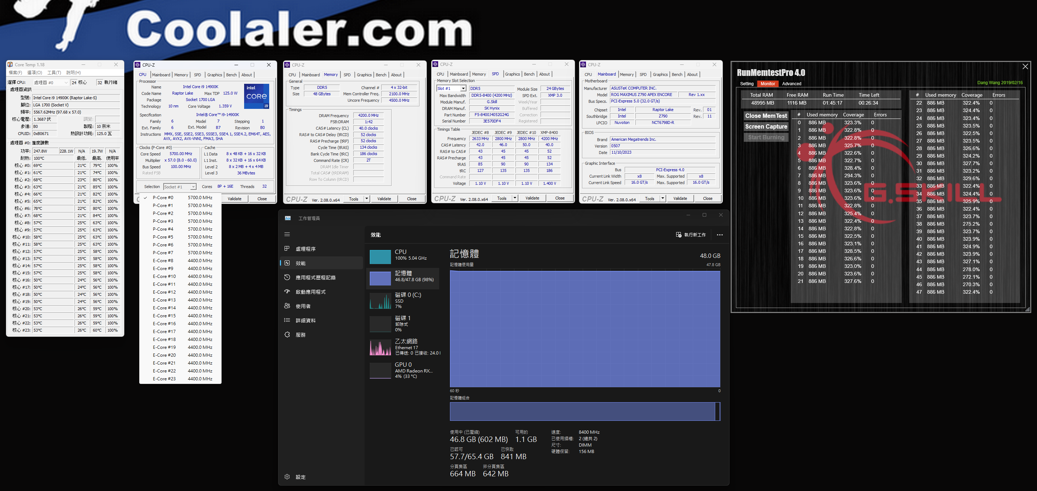
Task: Select Disk 0 (C:) graph thumbnail
Action: tap(380, 301)
